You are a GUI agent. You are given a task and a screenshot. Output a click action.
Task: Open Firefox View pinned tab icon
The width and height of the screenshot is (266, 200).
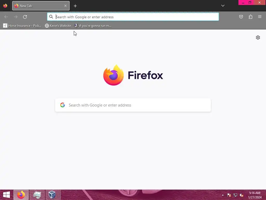(5, 6)
